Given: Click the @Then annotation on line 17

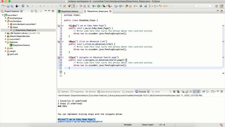Looking at the screenshot, I should 72,57.
